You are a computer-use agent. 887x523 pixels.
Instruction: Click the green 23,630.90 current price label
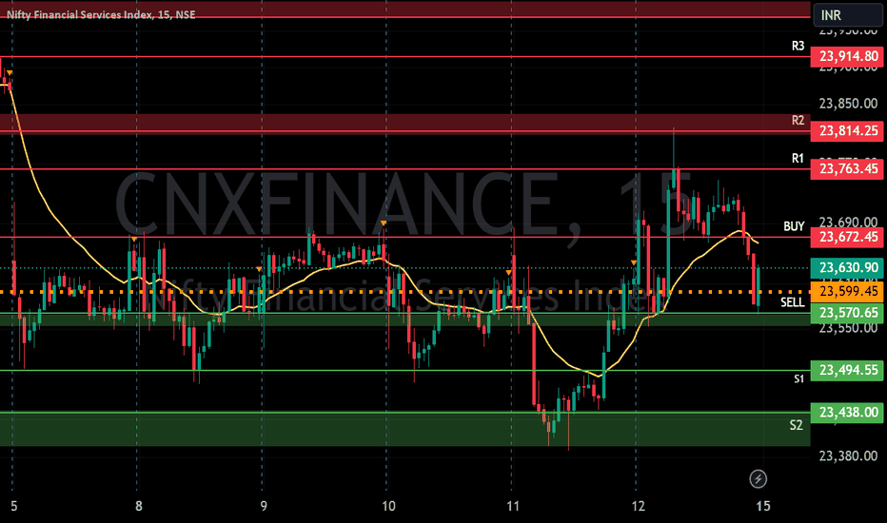tap(847, 267)
